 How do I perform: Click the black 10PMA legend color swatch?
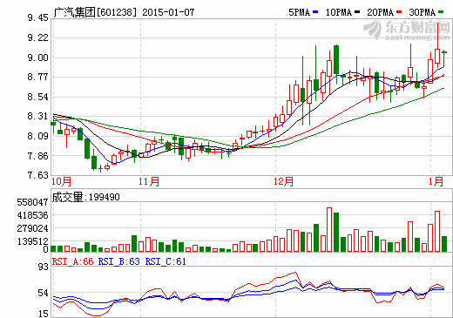point(357,12)
